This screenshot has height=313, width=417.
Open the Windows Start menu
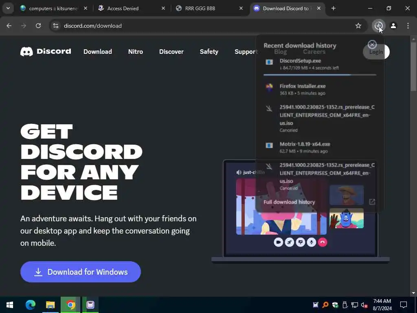(x=10, y=305)
